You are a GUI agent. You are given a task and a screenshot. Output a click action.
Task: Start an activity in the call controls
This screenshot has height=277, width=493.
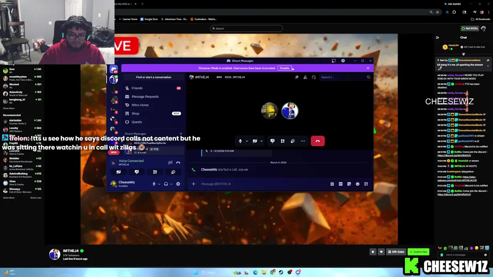tap(282, 141)
